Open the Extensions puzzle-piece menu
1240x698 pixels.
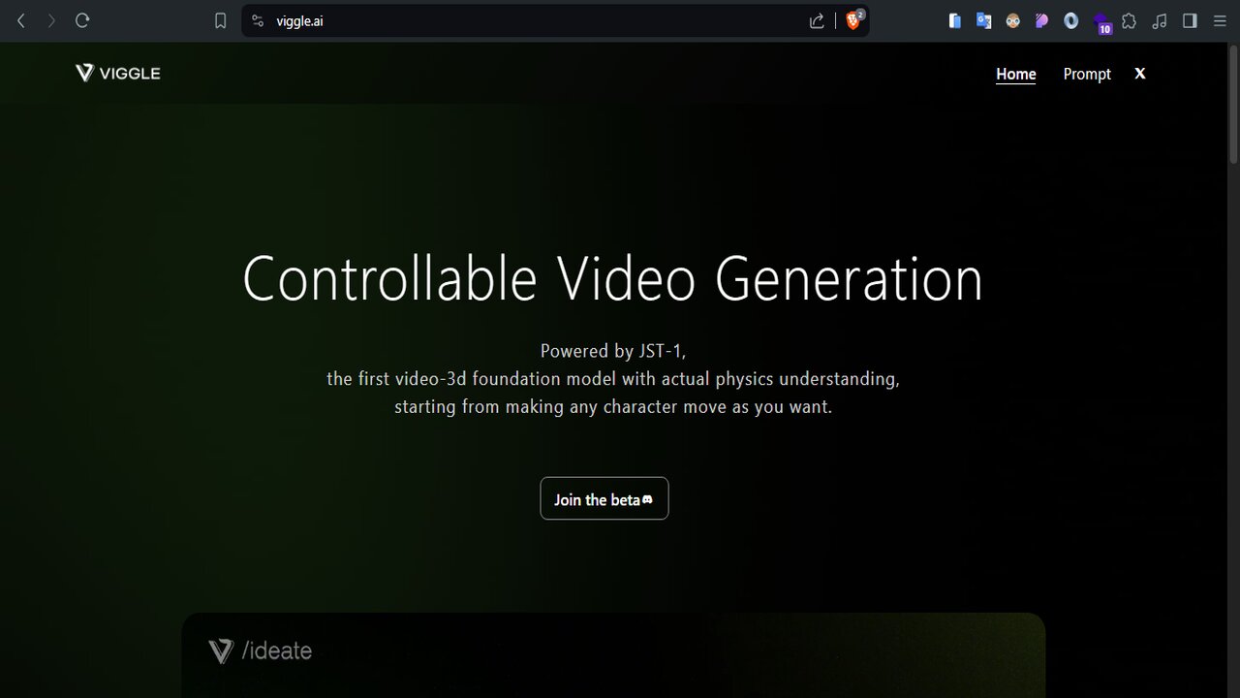point(1130,20)
